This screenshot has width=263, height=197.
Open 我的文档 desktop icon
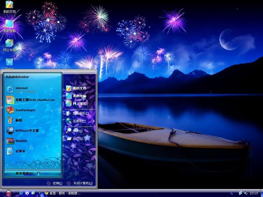coord(9,7)
